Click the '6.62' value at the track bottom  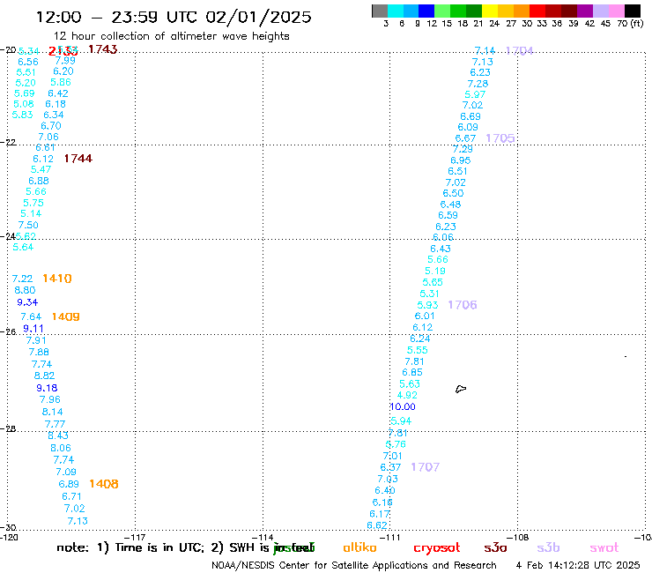coord(377,525)
